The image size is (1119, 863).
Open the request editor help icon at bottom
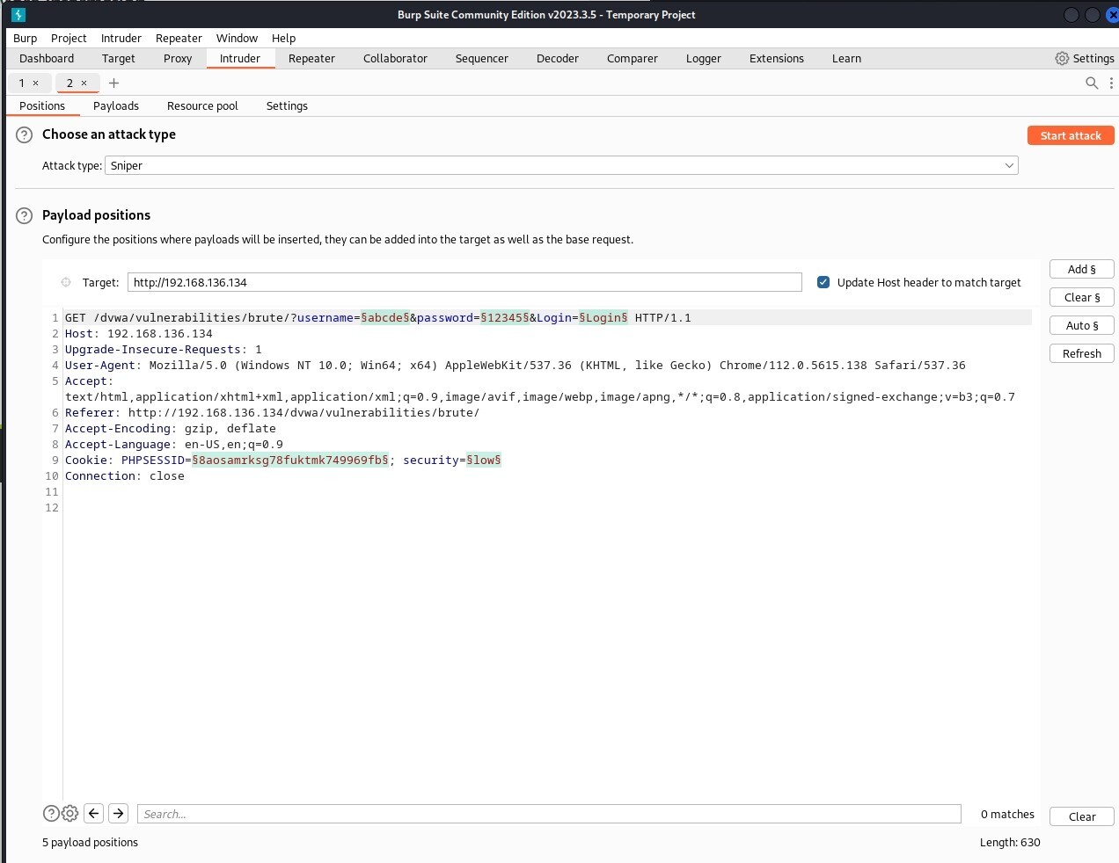(51, 814)
